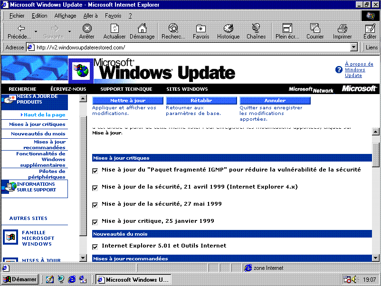Open the Aller à menu
The height and width of the screenshot is (286, 381).
click(90, 16)
